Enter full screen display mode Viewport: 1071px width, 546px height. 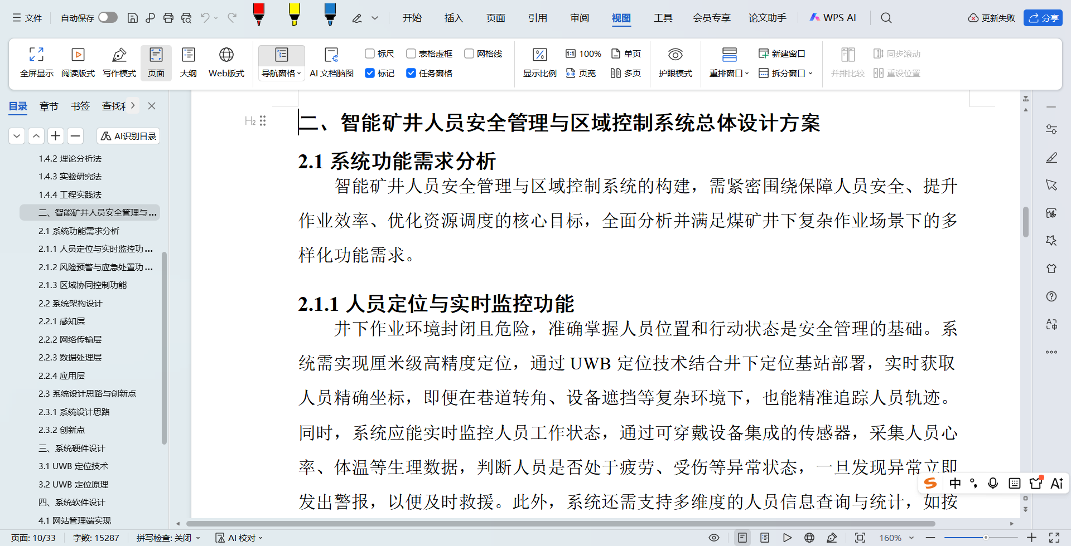[x=37, y=62]
